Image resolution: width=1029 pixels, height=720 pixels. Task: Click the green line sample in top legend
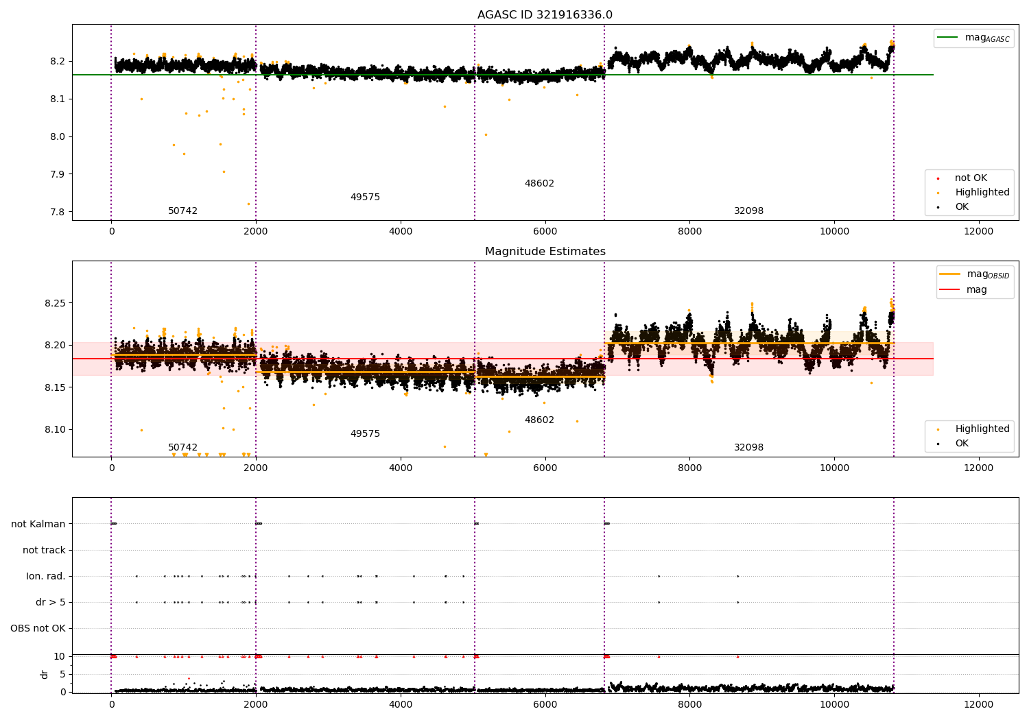click(x=948, y=38)
